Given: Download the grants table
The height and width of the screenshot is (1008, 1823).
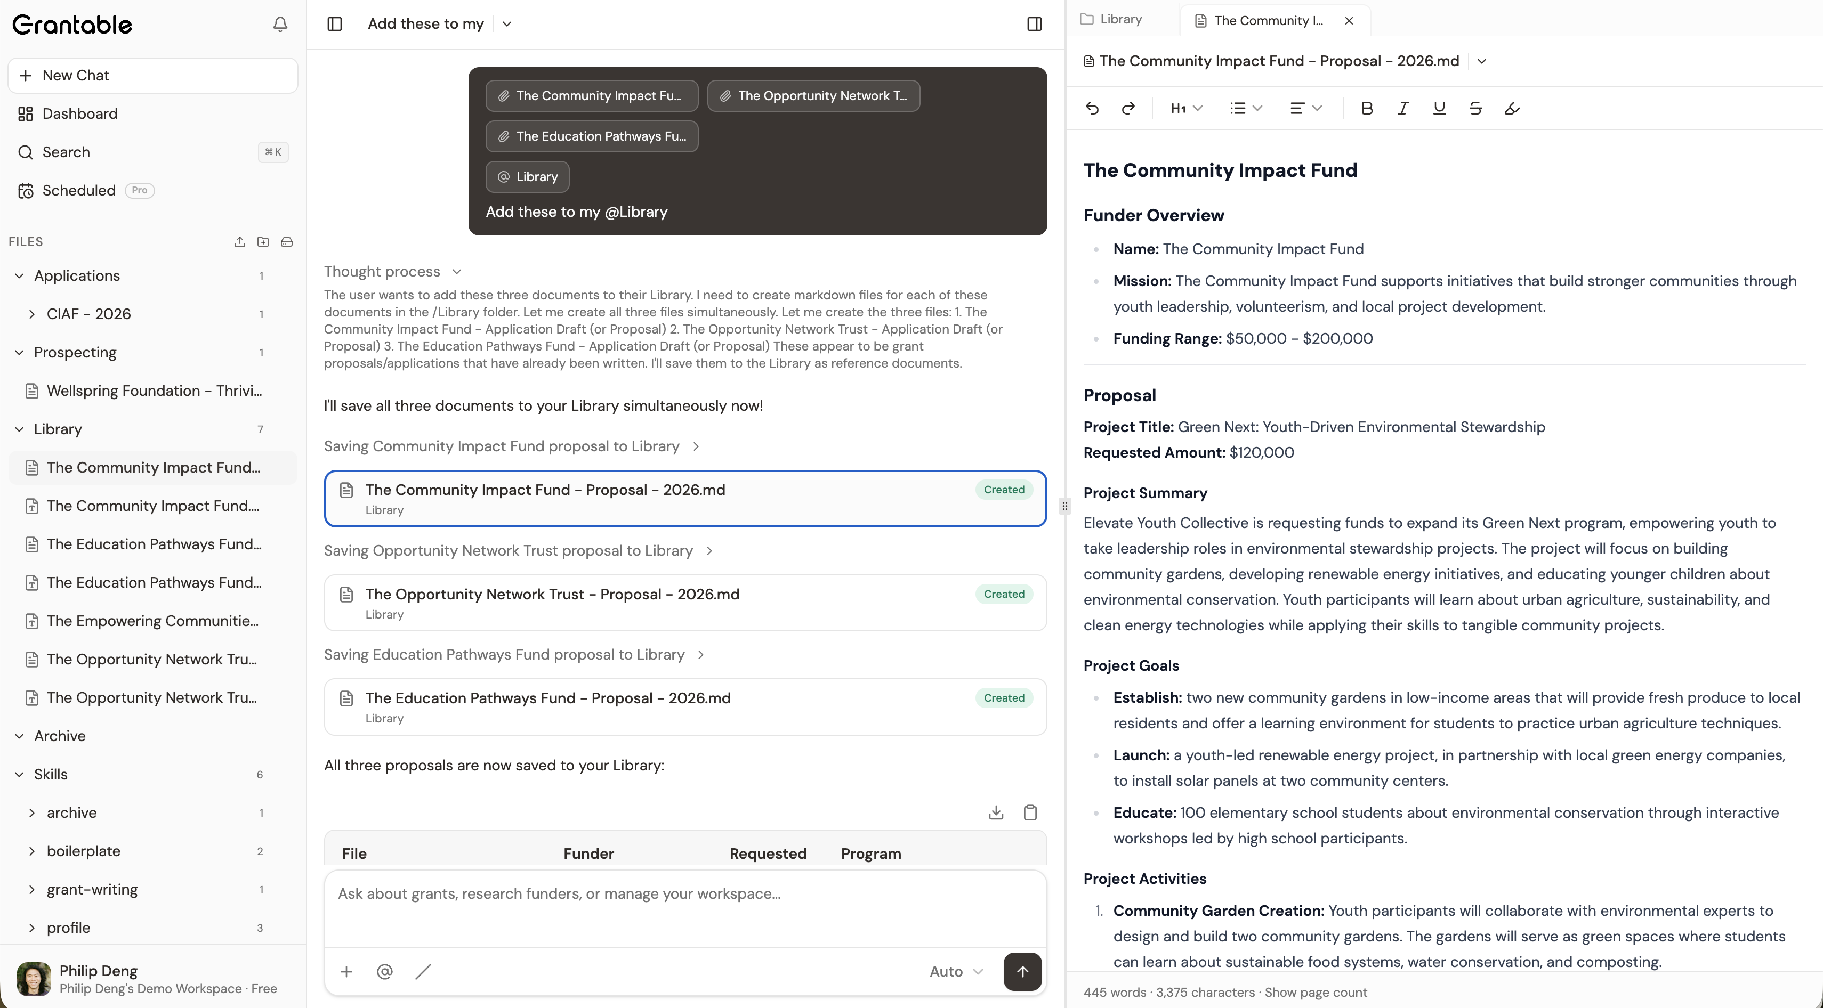Looking at the screenshot, I should point(995,811).
